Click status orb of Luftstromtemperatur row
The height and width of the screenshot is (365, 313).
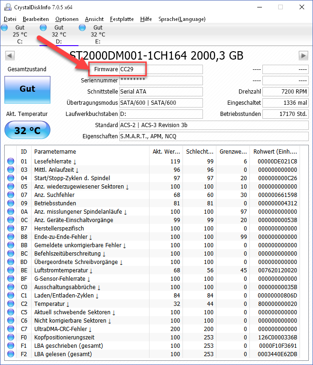(11, 270)
